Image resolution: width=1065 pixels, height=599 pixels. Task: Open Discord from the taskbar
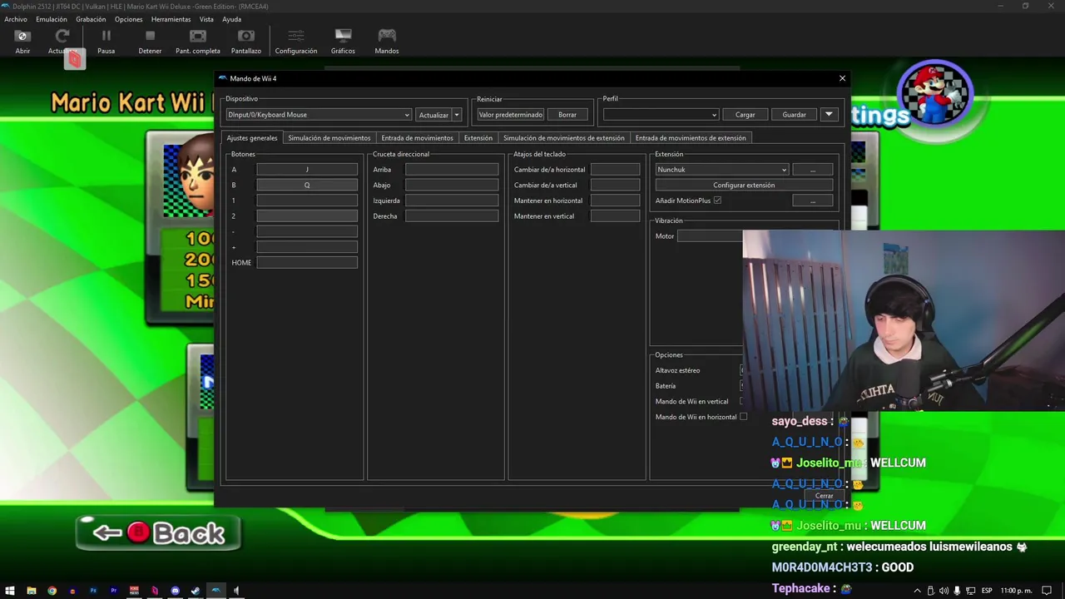[x=176, y=591]
